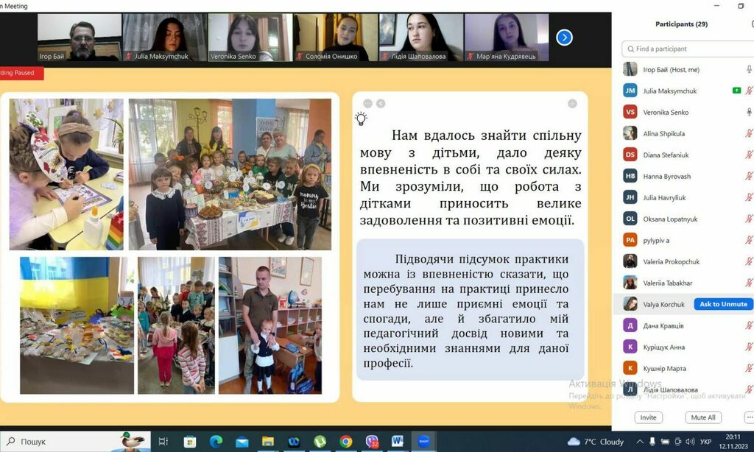754x452 pixels.
Task: Click the Find a participant search field
Action: click(x=688, y=49)
